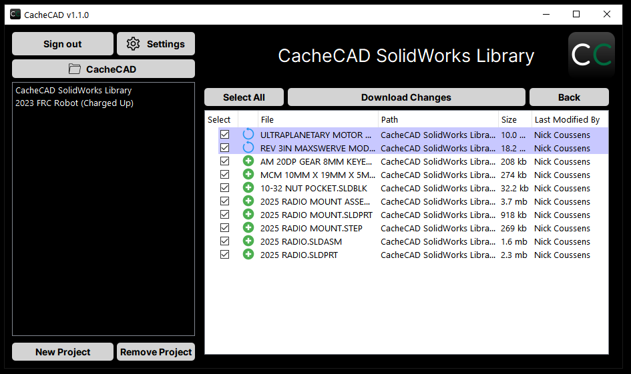Select file name MCM 10MM X 19MM X 5M...

coord(318,175)
